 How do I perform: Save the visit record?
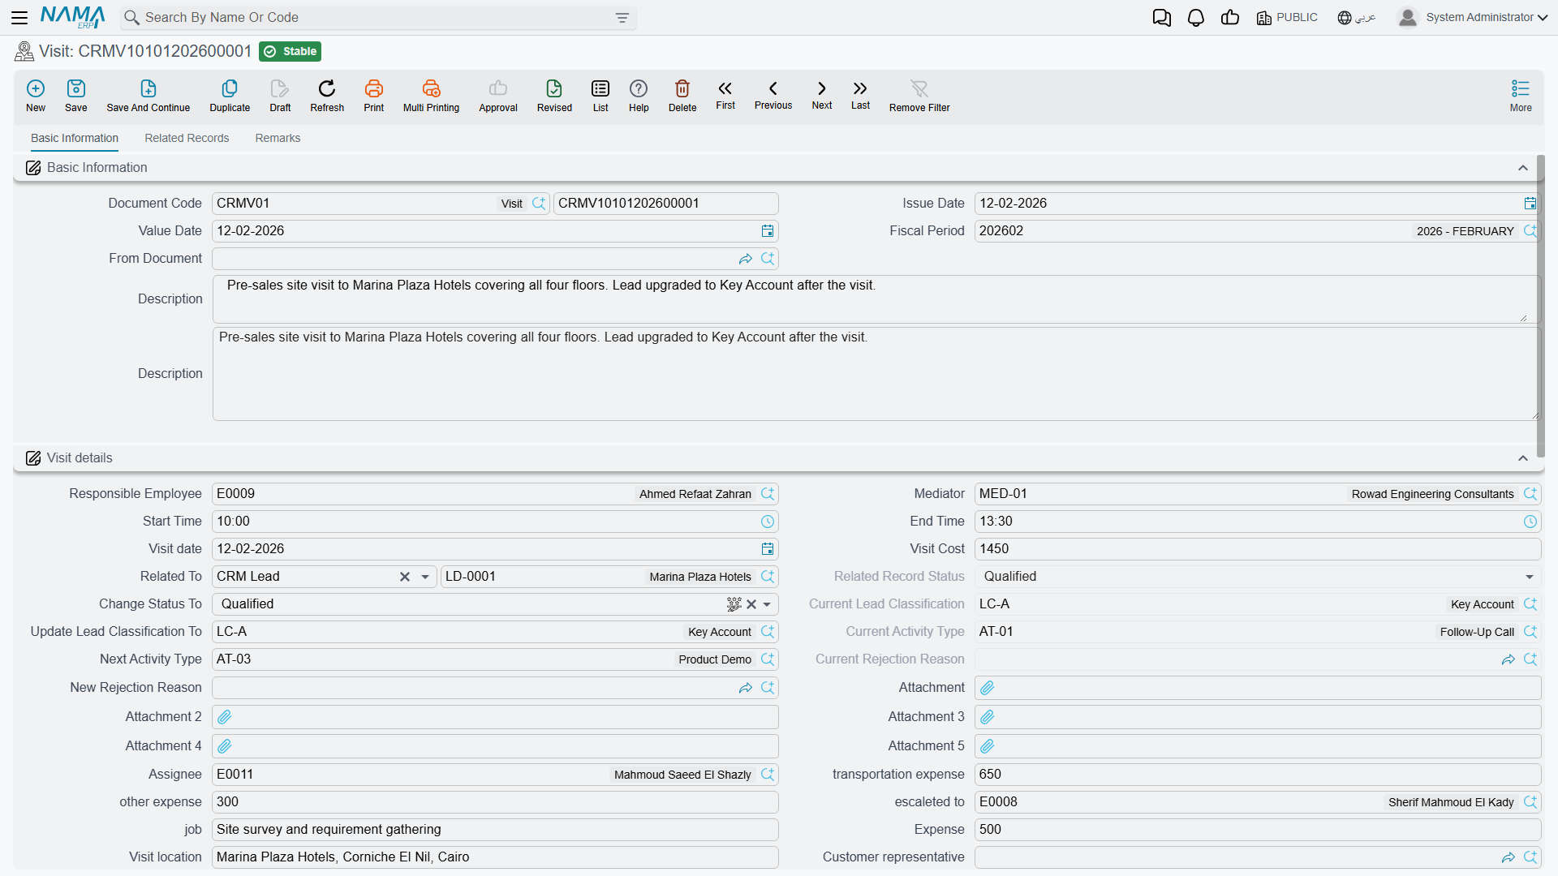(x=76, y=96)
